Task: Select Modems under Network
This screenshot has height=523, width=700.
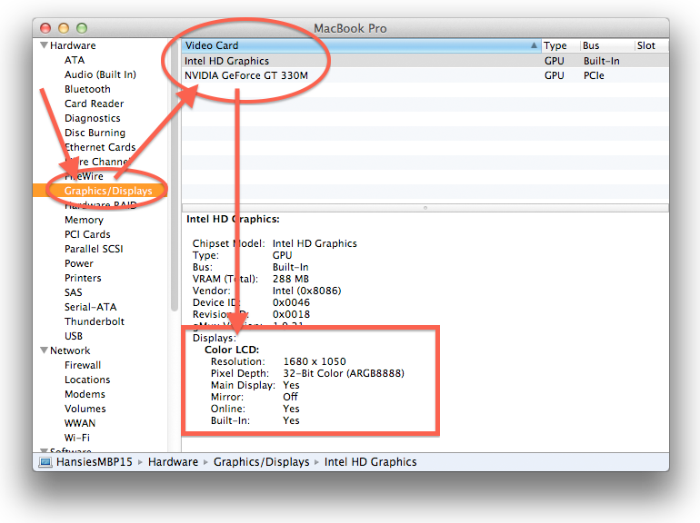Action: 85,394
